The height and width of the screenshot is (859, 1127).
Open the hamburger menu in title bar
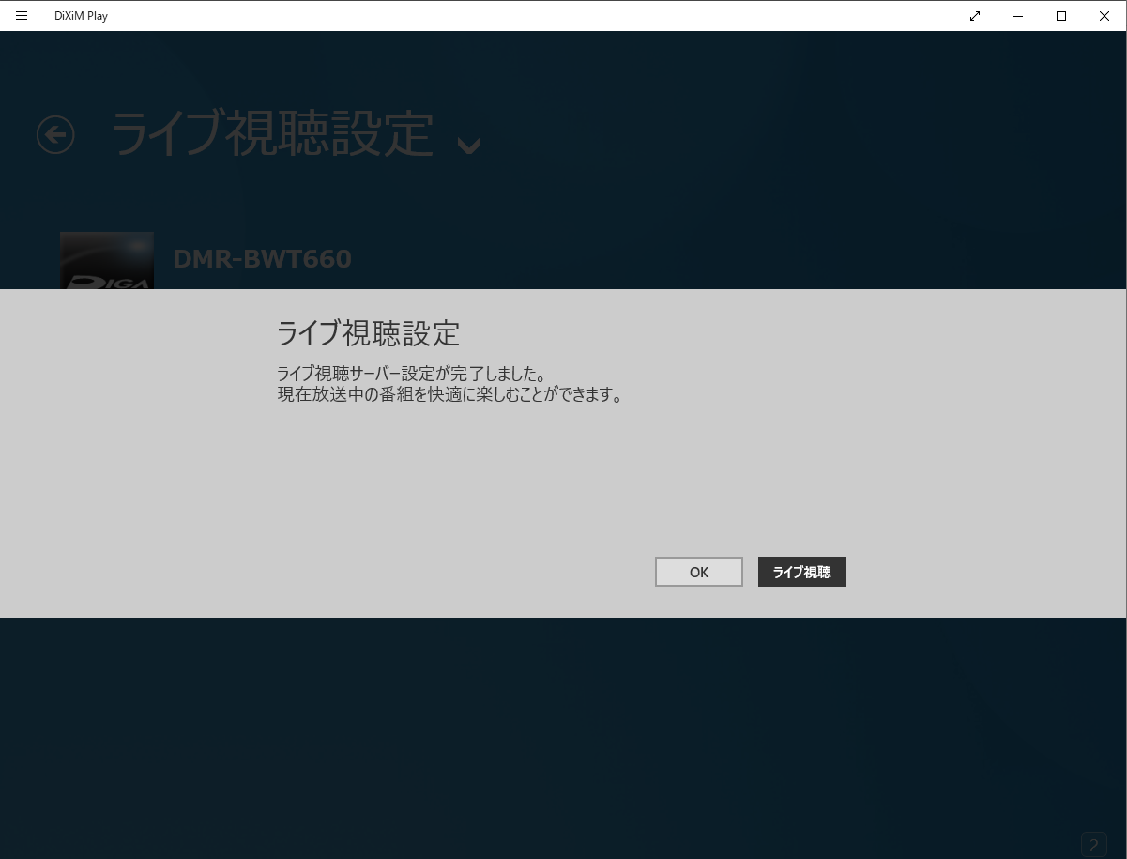[22, 16]
